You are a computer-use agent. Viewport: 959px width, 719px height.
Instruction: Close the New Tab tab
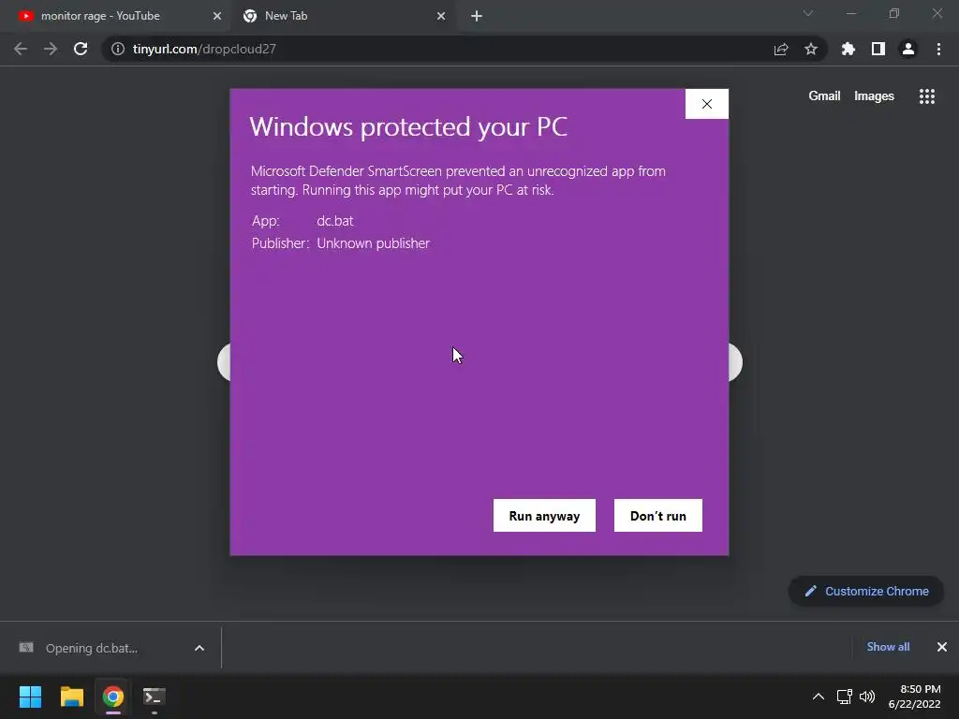tap(441, 16)
